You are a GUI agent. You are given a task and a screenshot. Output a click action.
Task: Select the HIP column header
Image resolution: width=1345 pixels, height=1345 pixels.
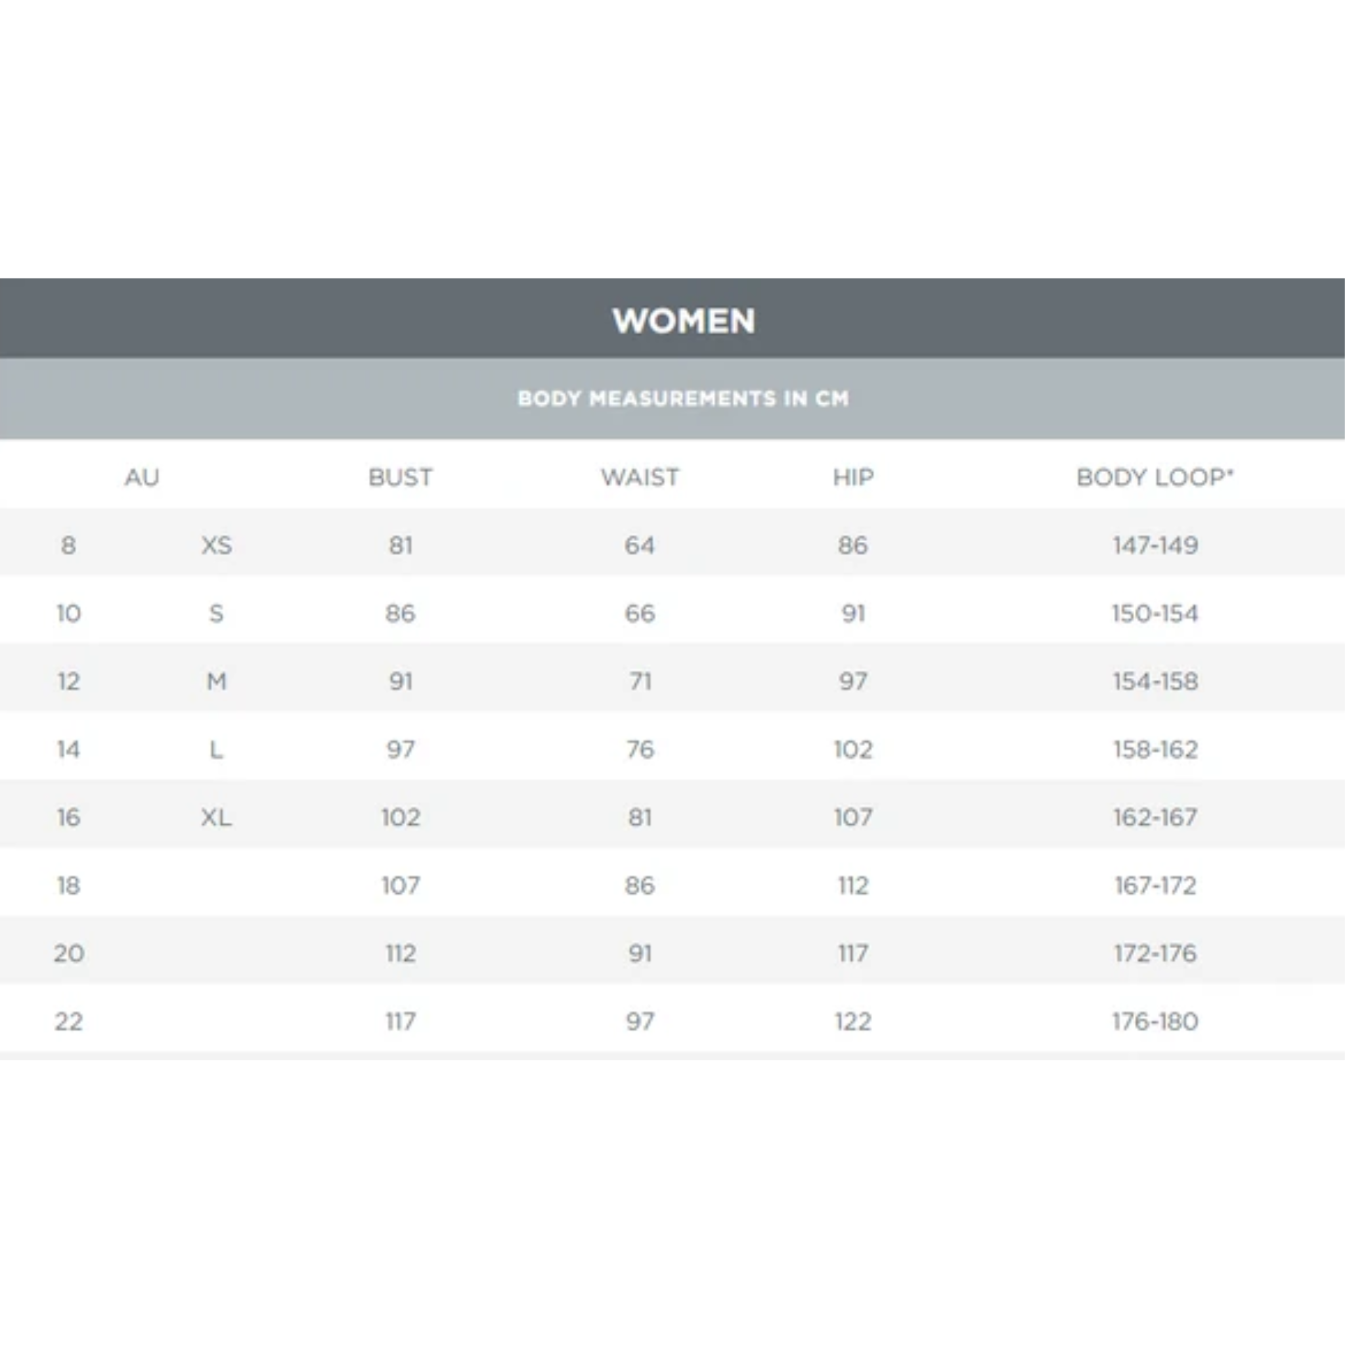coord(853,477)
